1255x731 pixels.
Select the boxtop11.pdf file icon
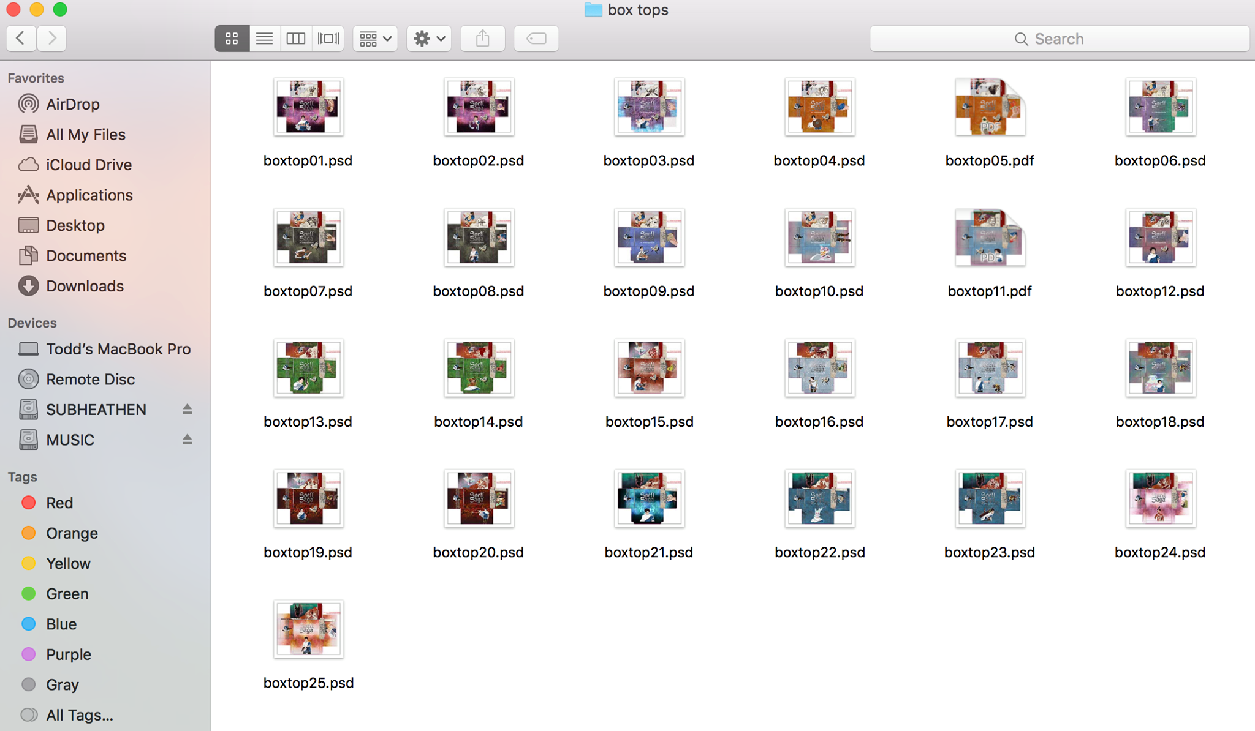(990, 237)
